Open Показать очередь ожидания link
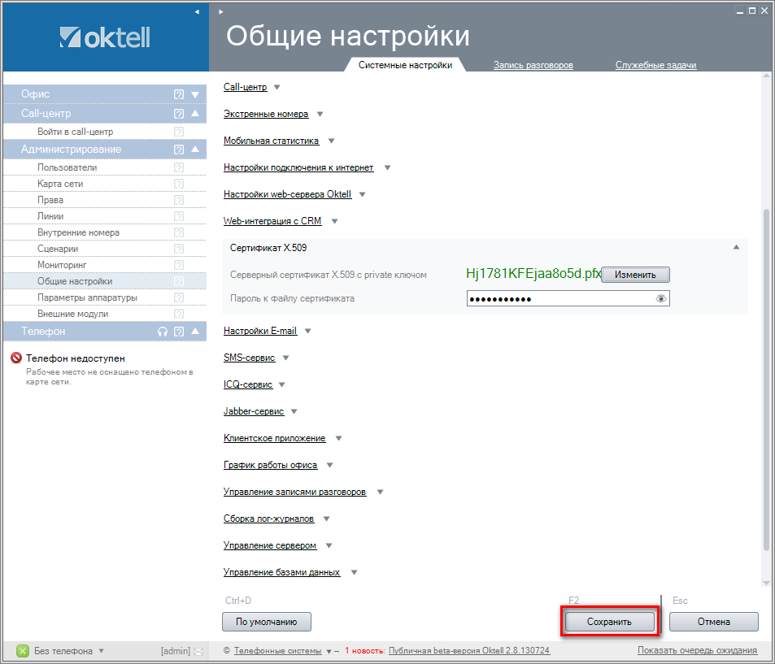This screenshot has height=664, width=775. click(697, 650)
